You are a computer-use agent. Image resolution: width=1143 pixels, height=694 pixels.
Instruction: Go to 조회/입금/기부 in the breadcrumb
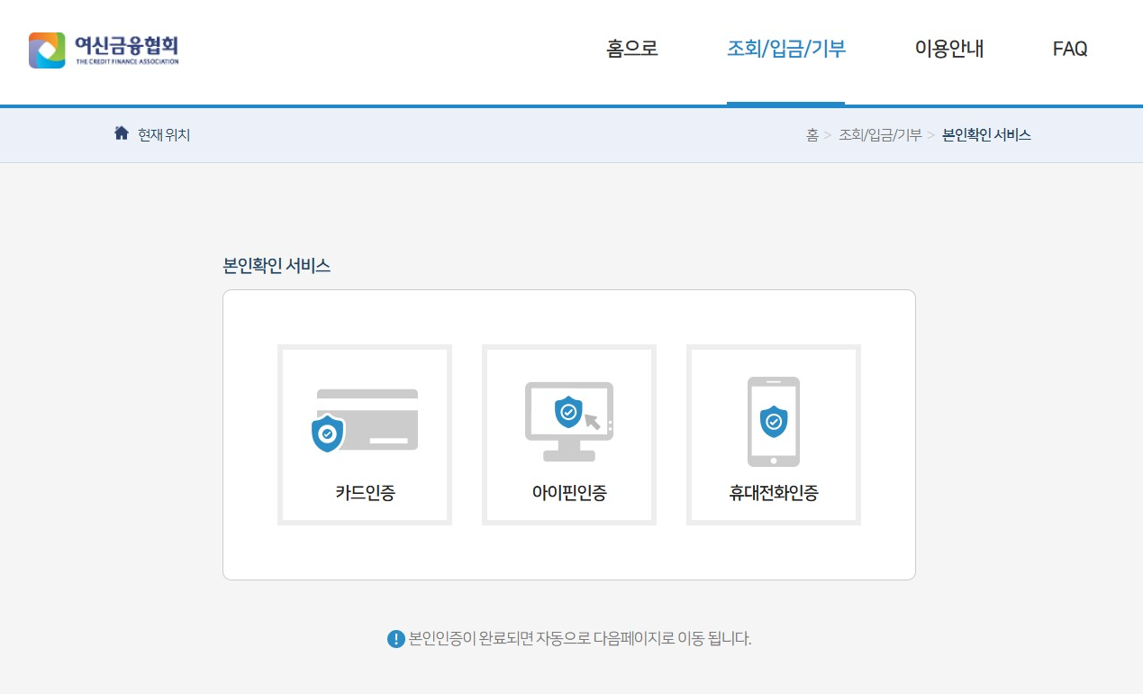tap(880, 135)
